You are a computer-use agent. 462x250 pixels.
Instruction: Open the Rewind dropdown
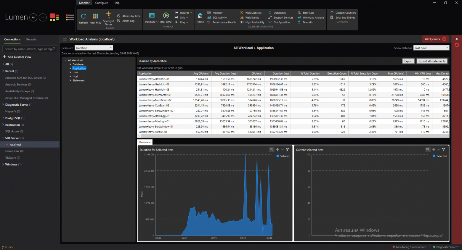coord(183,13)
